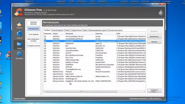Open the Онлайн-справка link
This screenshot has height=104, width=185.
point(19,99)
